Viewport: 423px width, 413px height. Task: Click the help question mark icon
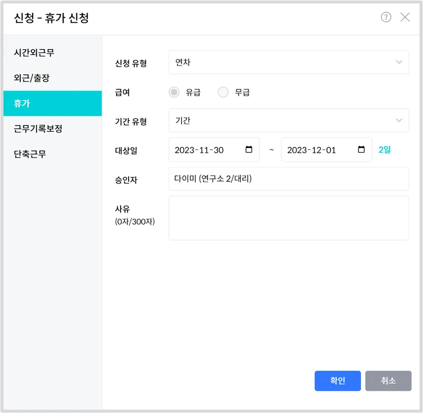pos(386,17)
